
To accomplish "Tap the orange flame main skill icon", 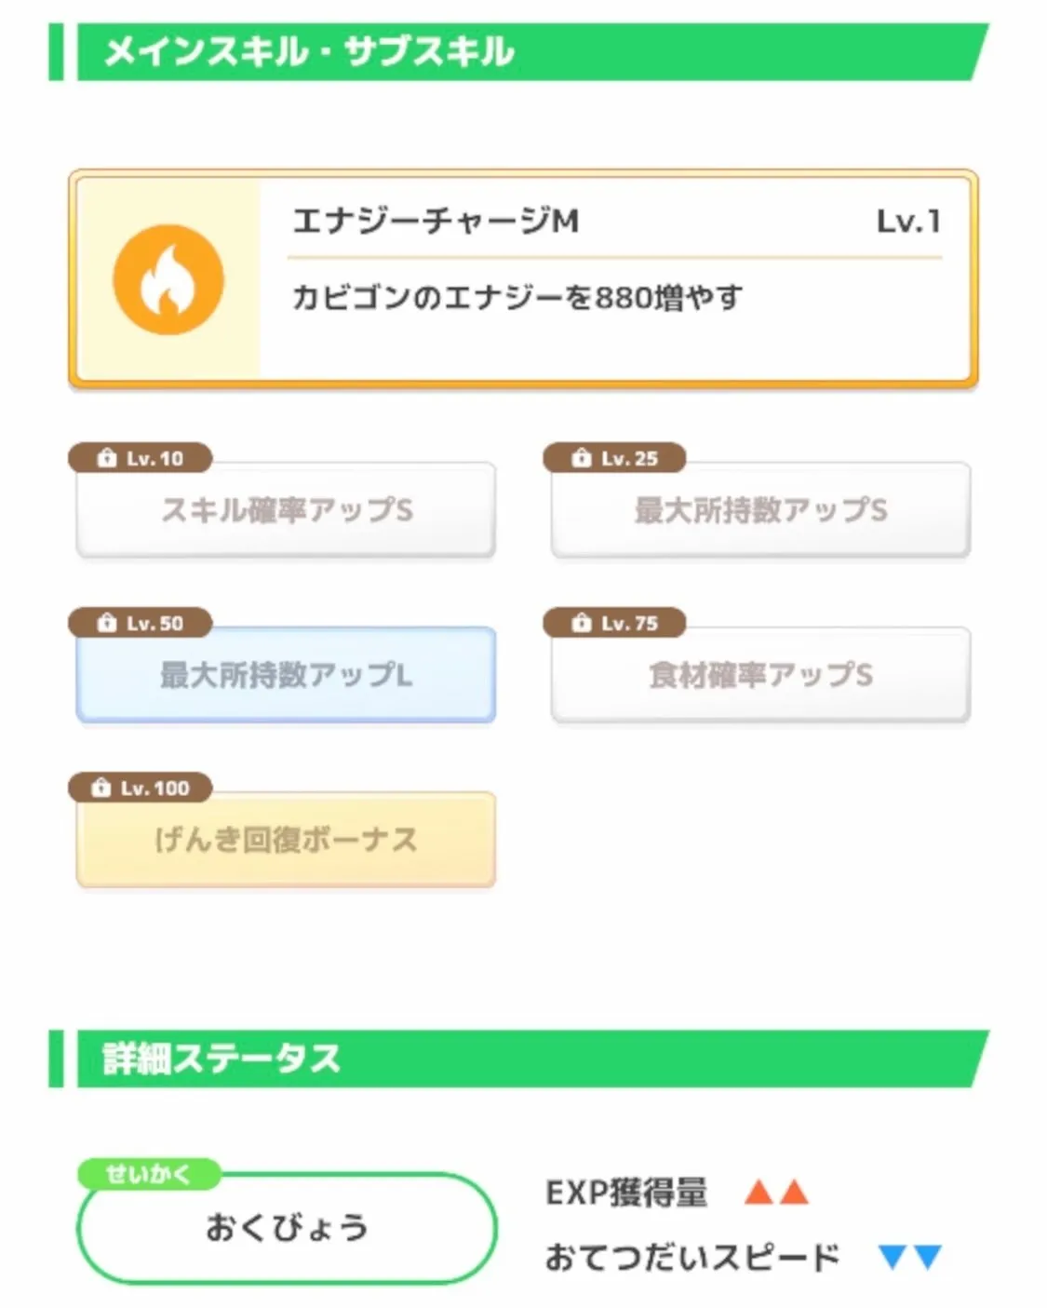I will 168,279.
